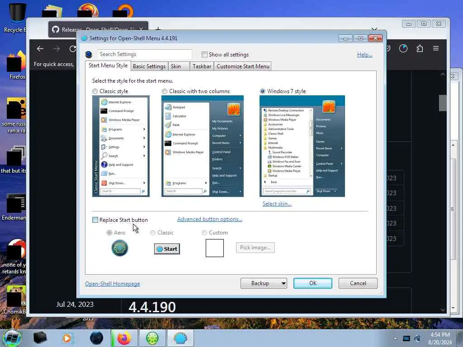The image size is (463, 347).
Task: Select Classic with two columns radio button
Action: click(x=165, y=91)
